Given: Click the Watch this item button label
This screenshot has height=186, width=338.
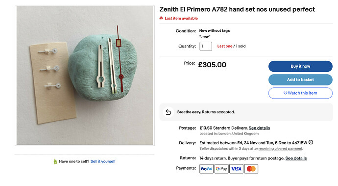Looking at the screenshot, I should tap(302, 93).
